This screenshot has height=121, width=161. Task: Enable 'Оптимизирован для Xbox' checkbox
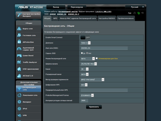[97, 58]
